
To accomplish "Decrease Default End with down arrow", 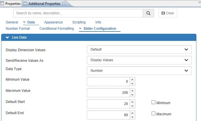I will 132,117.
